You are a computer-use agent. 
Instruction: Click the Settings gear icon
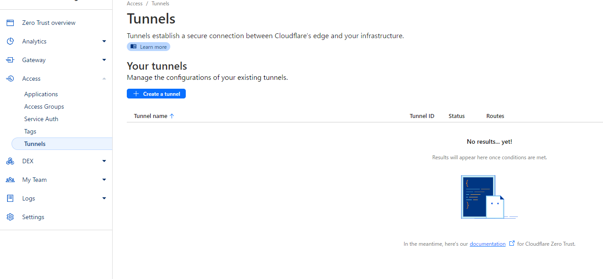10,217
